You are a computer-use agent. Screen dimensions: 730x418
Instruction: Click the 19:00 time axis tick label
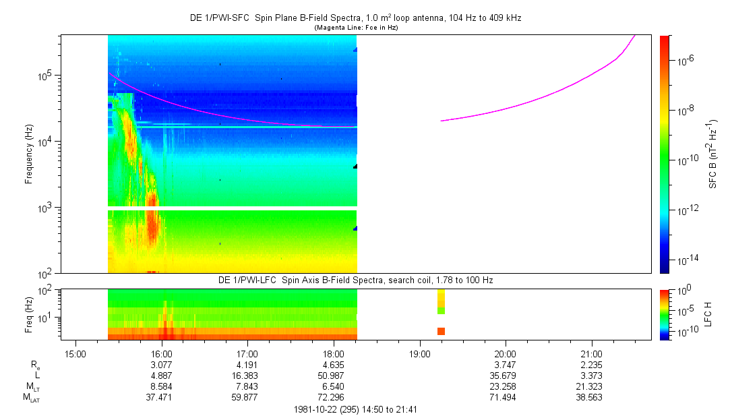(x=419, y=353)
